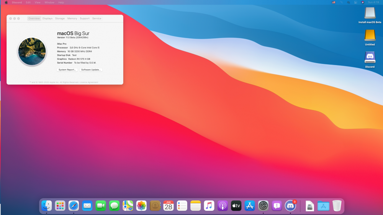This screenshot has height=215, width=383.
Task: Open Discord with notification badge in dock
Action: pos(290,206)
